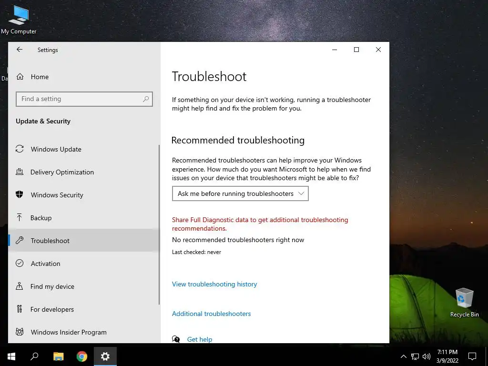Go to Settings Home

pos(40,77)
